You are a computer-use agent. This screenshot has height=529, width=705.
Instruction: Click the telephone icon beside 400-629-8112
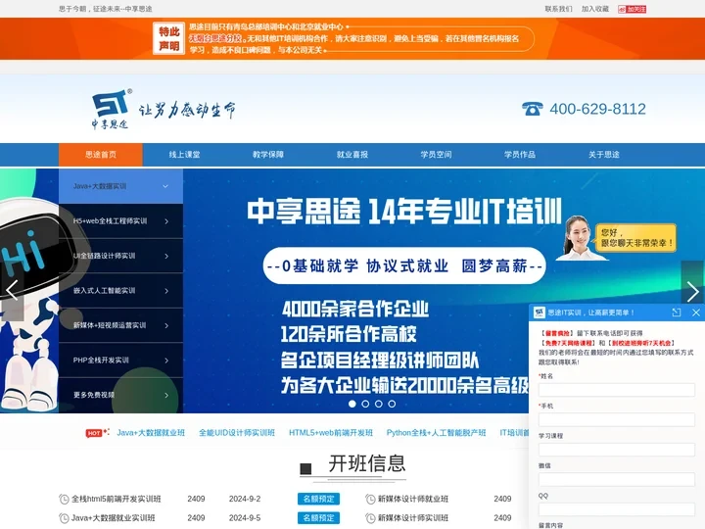(533, 109)
